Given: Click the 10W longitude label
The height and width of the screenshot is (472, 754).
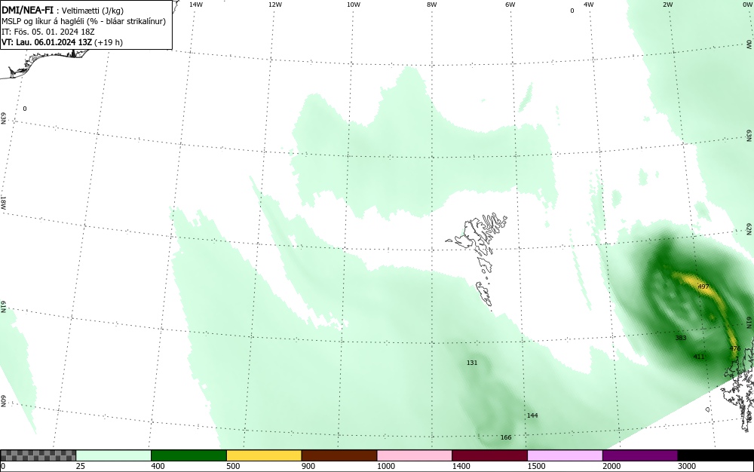Looking at the screenshot, I should coord(354,5).
